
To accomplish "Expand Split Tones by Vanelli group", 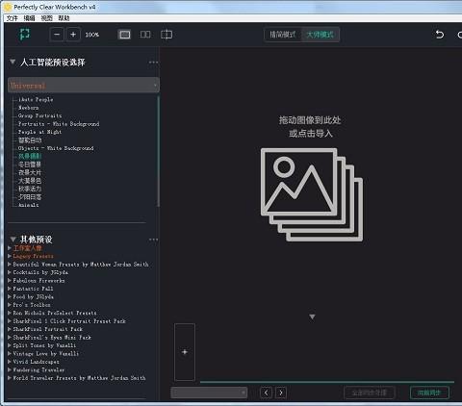I will (10, 345).
